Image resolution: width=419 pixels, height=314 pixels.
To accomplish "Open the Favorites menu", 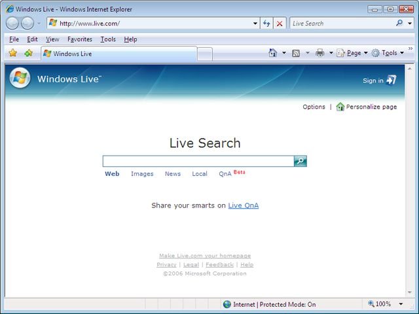I will [80, 39].
